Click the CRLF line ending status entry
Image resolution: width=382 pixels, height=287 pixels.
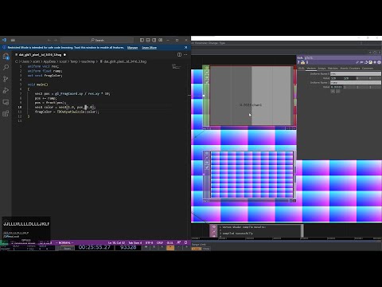click(160, 242)
